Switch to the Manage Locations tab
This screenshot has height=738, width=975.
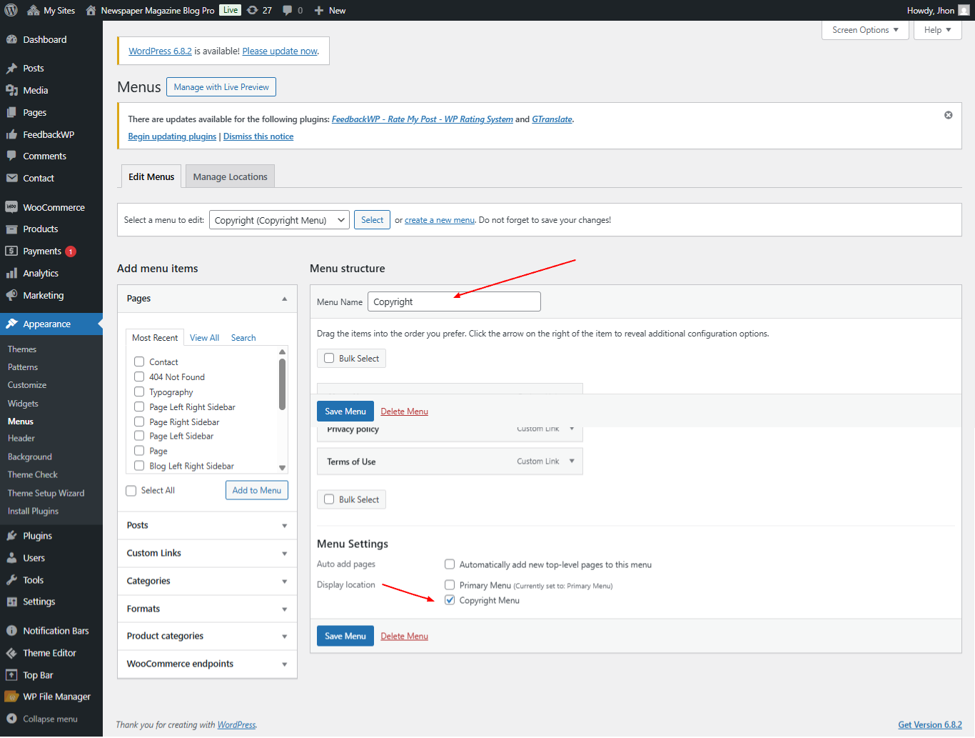[x=230, y=176]
